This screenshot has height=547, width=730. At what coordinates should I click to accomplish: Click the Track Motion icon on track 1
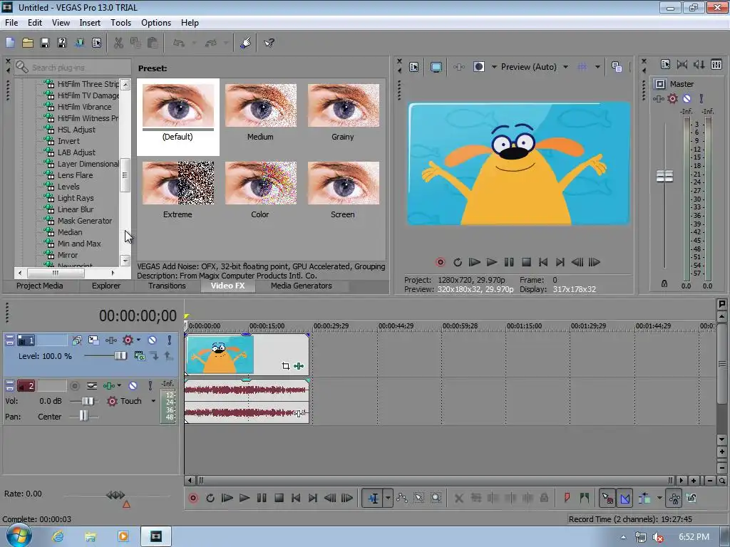pyautogui.click(x=93, y=340)
